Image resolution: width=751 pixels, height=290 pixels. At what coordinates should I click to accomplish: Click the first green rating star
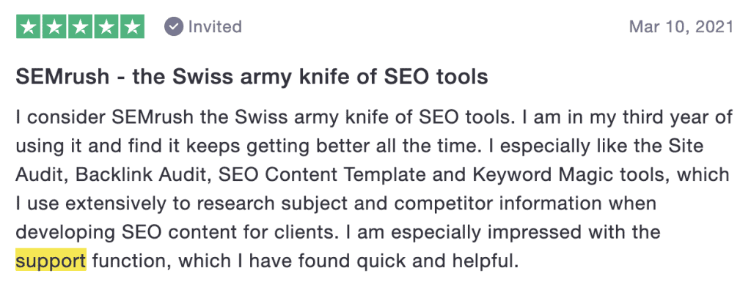point(29,27)
